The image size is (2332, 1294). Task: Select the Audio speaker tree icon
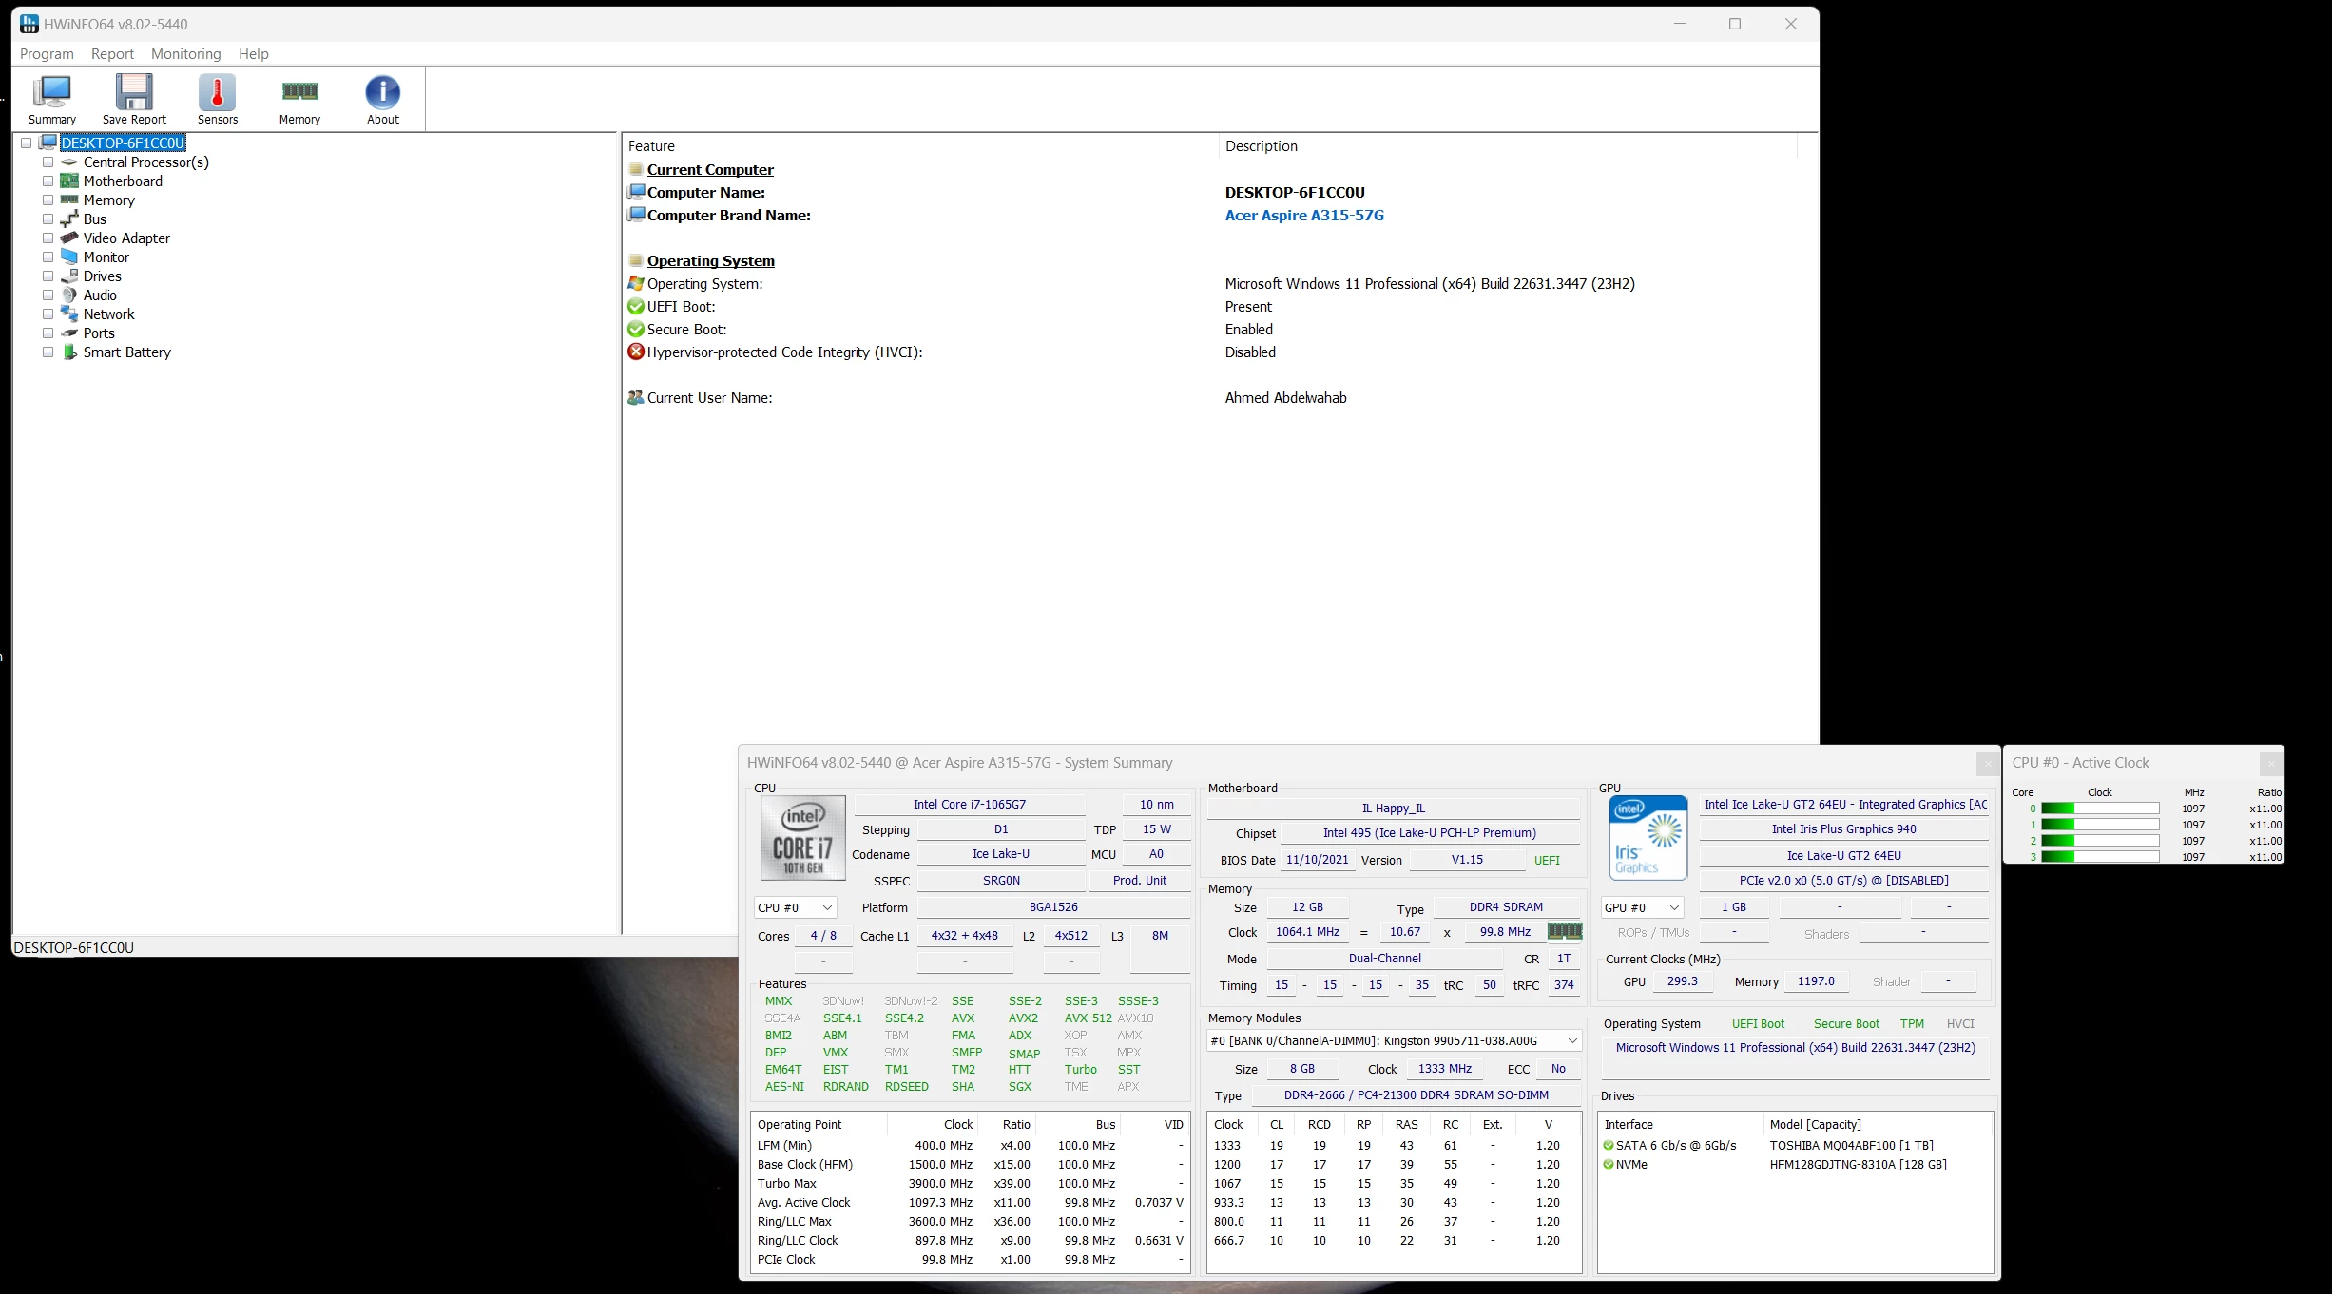coord(69,295)
